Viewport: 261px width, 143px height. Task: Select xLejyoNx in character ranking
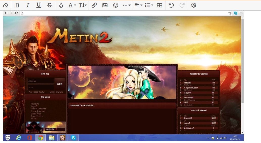(199, 93)
